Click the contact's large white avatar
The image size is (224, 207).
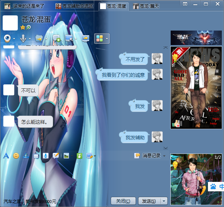[x=10, y=23]
